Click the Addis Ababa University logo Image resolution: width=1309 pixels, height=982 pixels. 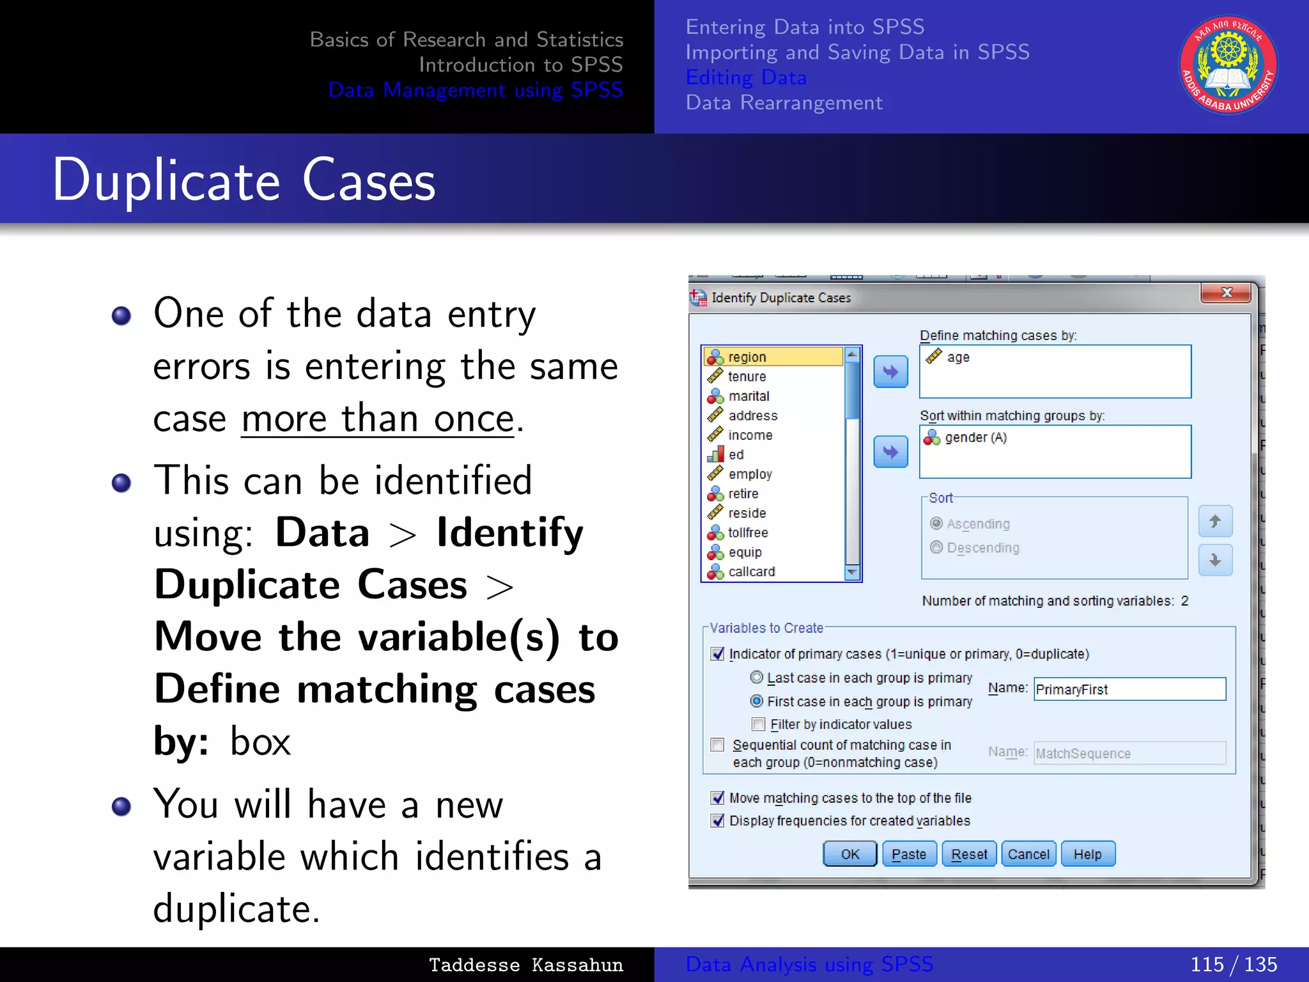coord(1228,66)
